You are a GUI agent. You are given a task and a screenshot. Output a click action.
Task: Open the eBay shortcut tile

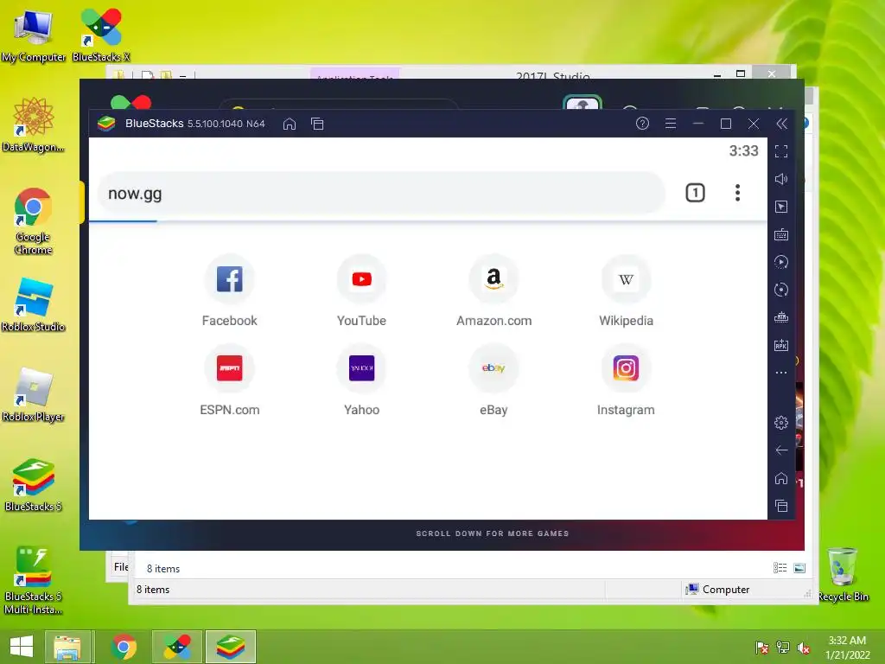tap(493, 380)
